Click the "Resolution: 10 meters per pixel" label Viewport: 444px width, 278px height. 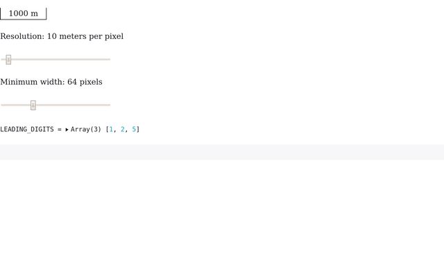point(62,36)
